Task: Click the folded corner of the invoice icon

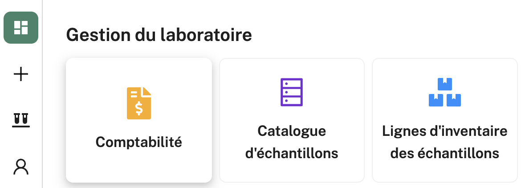Action: (147, 92)
